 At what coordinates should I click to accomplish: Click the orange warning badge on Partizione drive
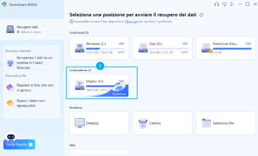coord(211,51)
